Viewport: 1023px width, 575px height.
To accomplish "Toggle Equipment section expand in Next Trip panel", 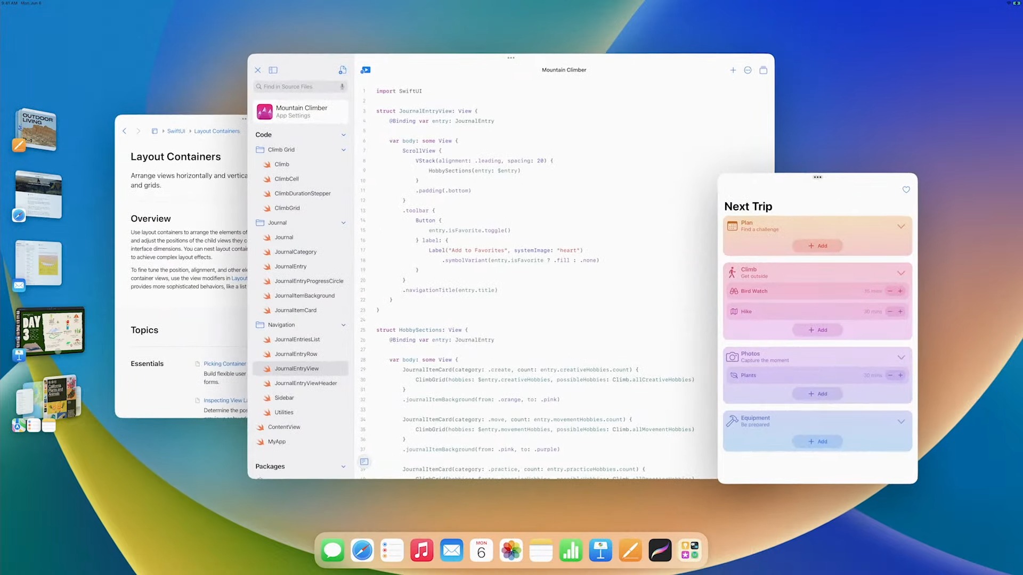I will tap(902, 421).
